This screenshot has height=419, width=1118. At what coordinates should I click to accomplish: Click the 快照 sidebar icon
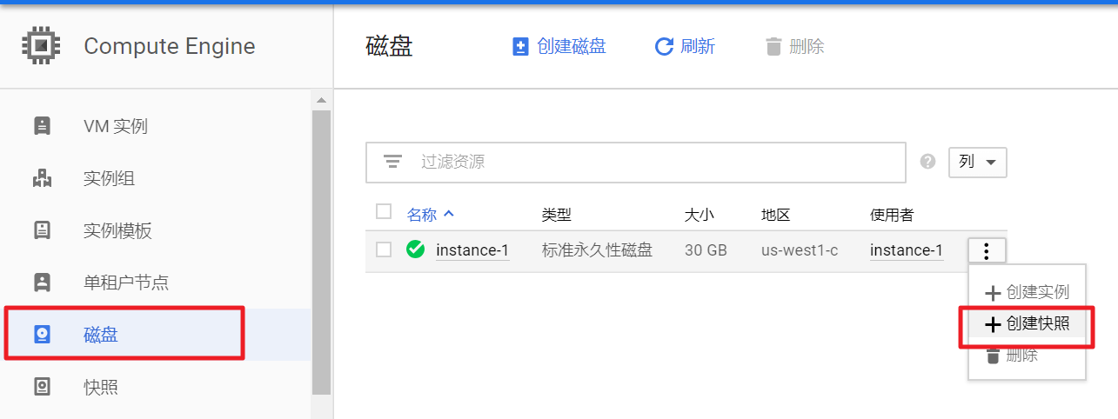pos(42,387)
